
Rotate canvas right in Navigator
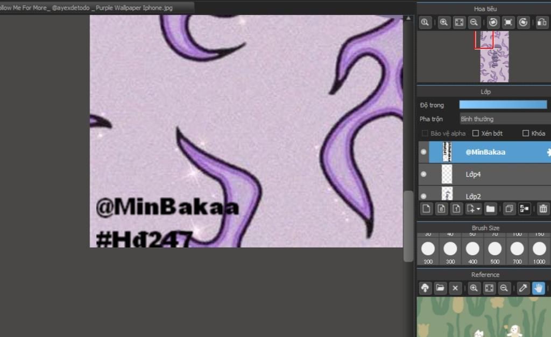[523, 23]
